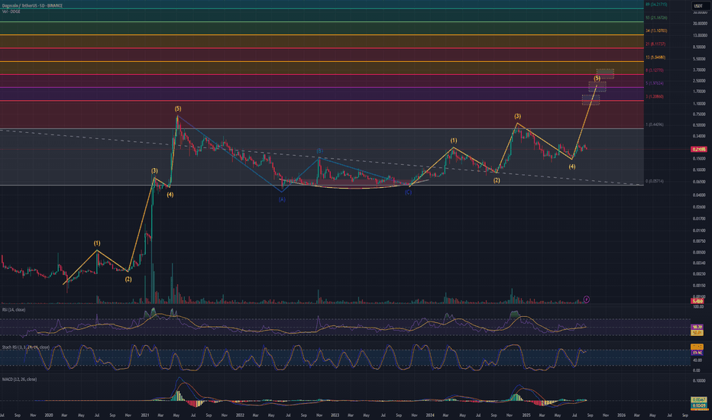Select the Vol · DOGE indicator legend
The height and width of the screenshot is (420, 712).
pos(11,11)
